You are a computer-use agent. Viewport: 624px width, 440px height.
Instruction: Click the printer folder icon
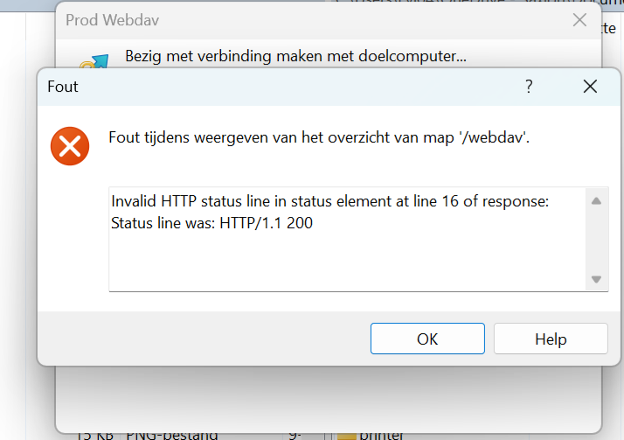click(x=347, y=435)
